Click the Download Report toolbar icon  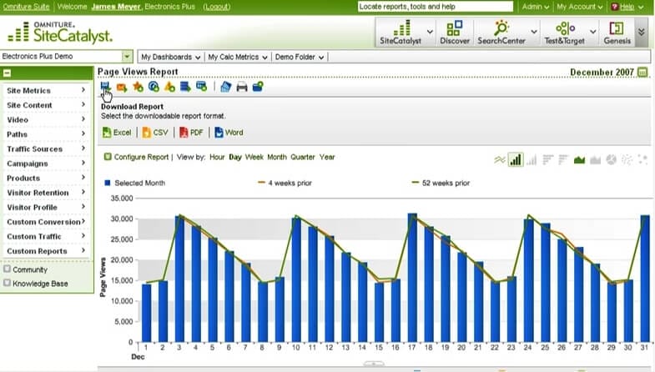pyautogui.click(x=104, y=87)
